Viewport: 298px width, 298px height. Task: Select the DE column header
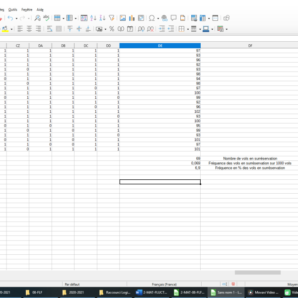click(x=160, y=45)
